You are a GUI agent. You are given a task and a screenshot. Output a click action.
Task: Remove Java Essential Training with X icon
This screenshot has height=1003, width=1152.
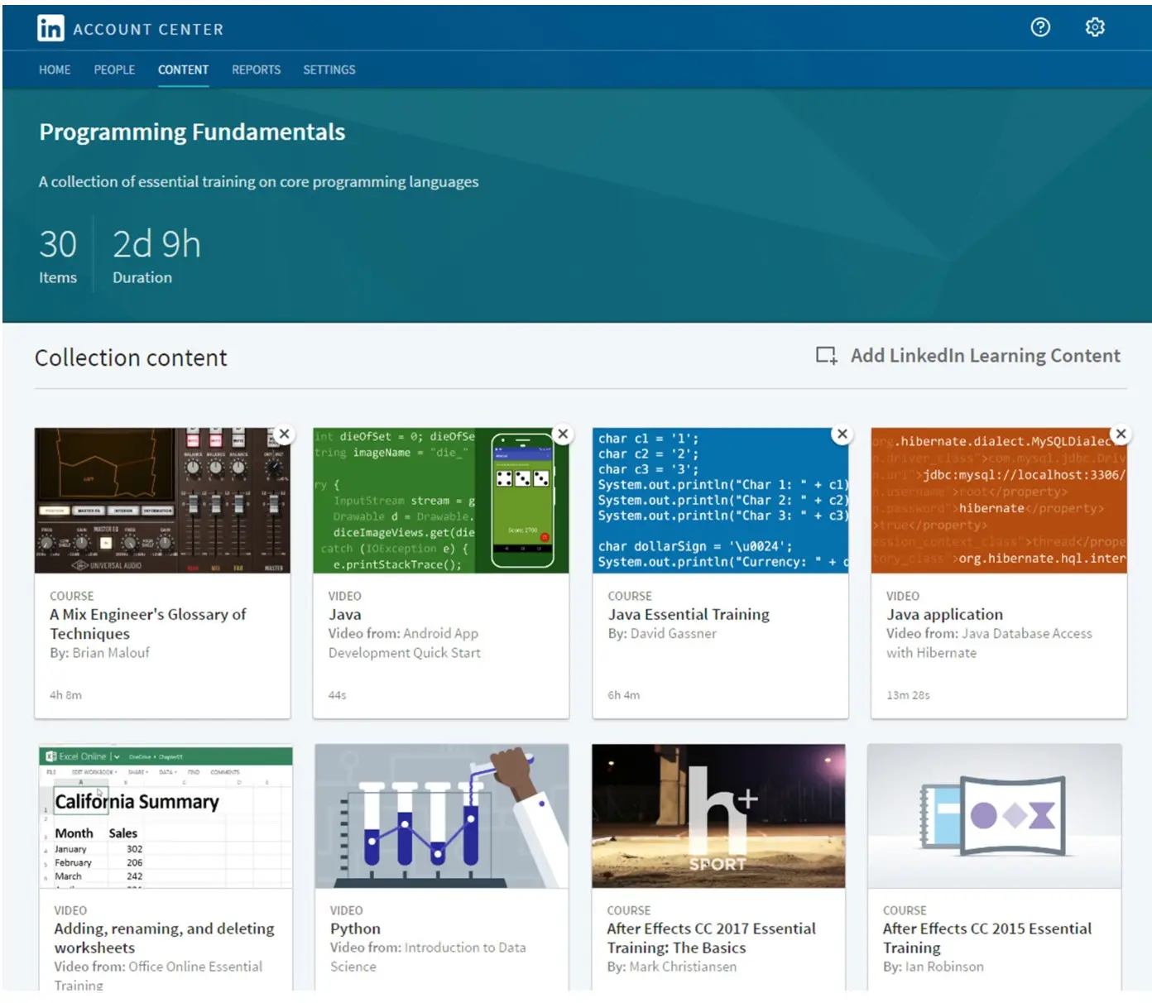(x=842, y=434)
